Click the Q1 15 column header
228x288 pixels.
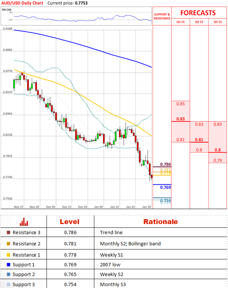point(181,22)
